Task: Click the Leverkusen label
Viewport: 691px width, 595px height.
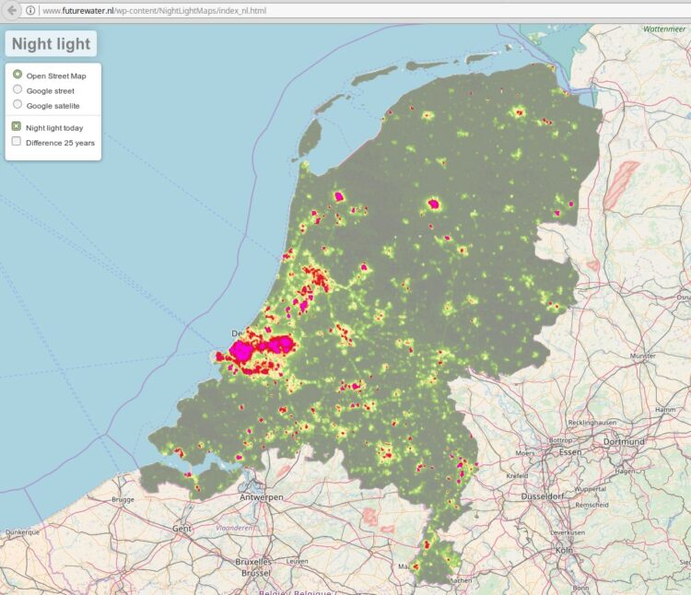Action: coord(568,532)
